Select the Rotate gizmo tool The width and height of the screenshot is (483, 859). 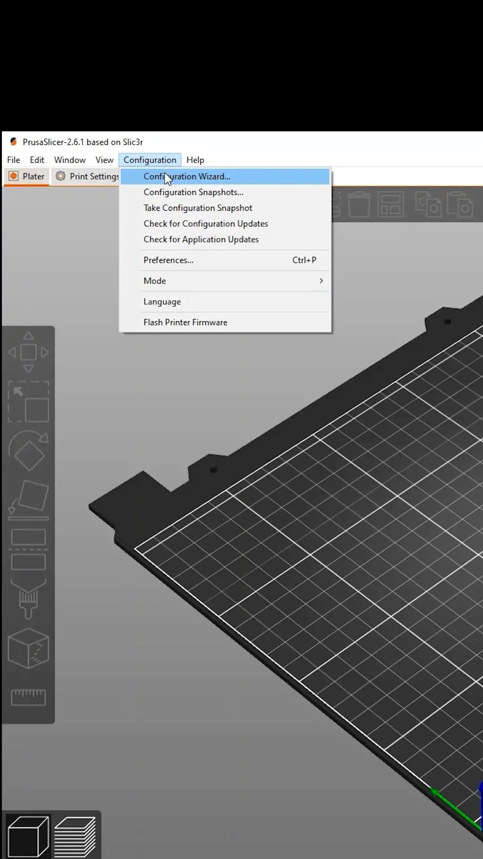click(28, 451)
